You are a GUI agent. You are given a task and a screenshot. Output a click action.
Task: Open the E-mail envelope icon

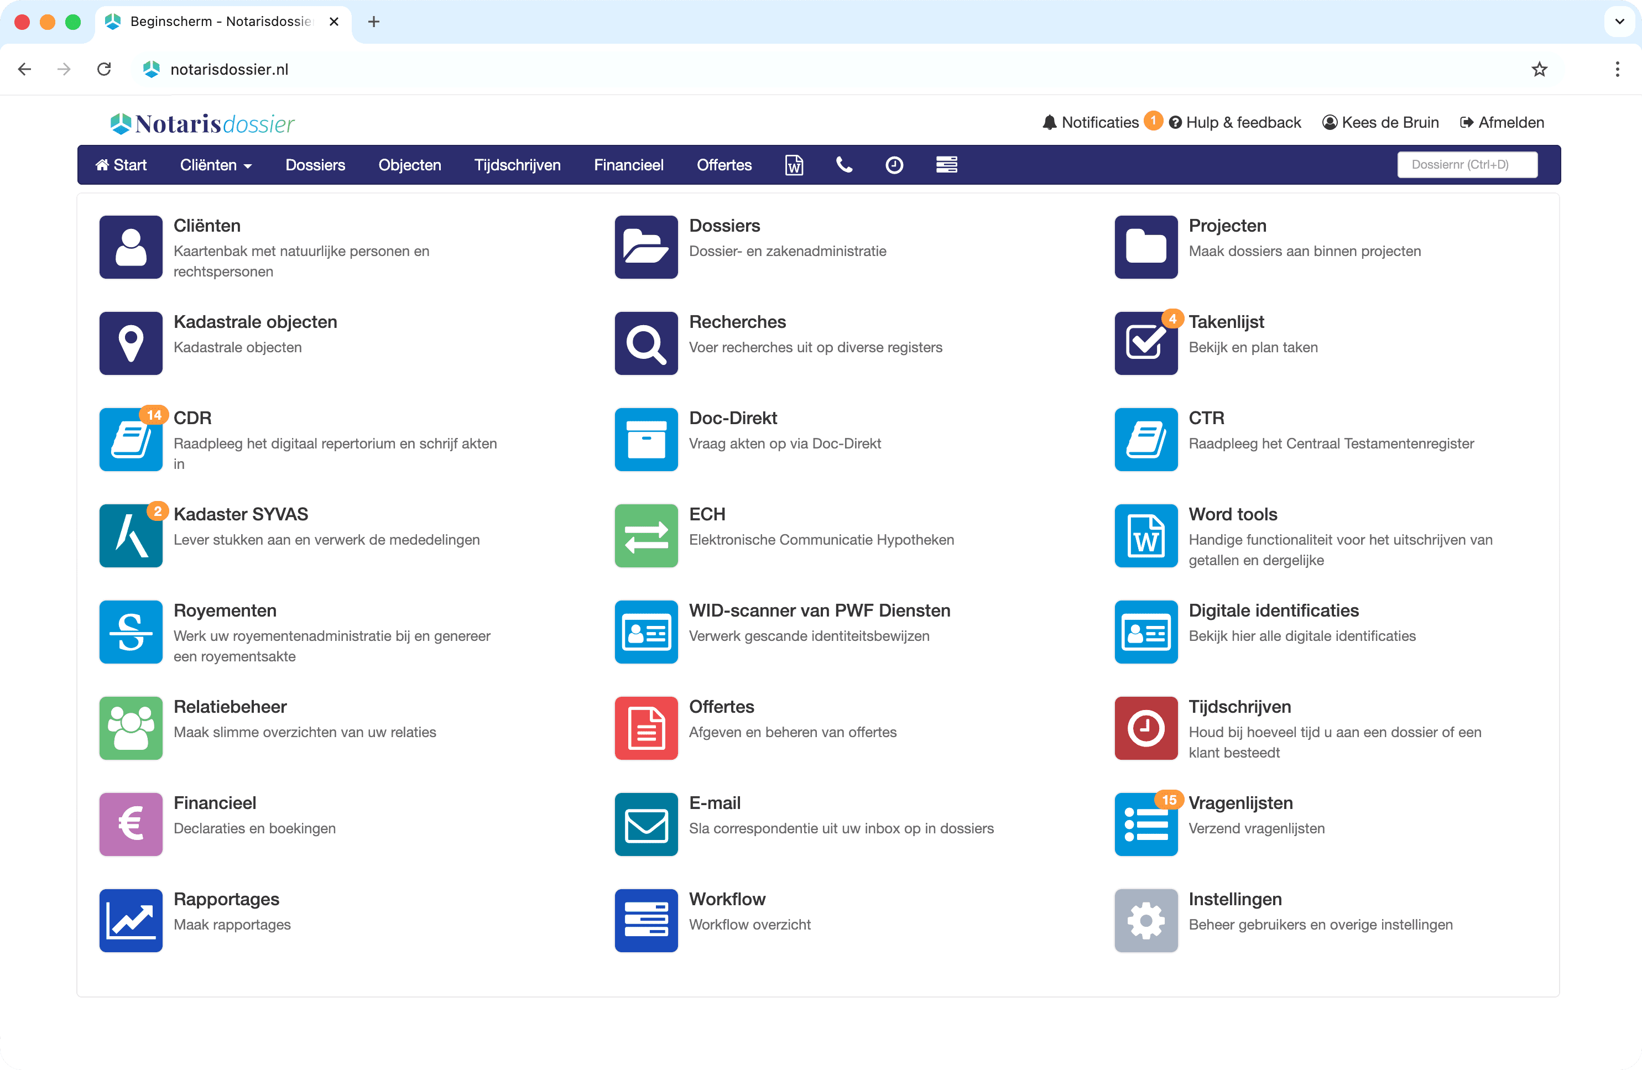coord(646,824)
